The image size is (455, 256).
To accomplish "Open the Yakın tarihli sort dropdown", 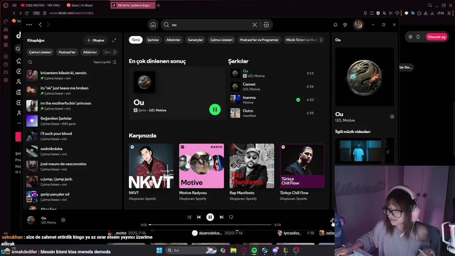I will click(x=105, y=62).
